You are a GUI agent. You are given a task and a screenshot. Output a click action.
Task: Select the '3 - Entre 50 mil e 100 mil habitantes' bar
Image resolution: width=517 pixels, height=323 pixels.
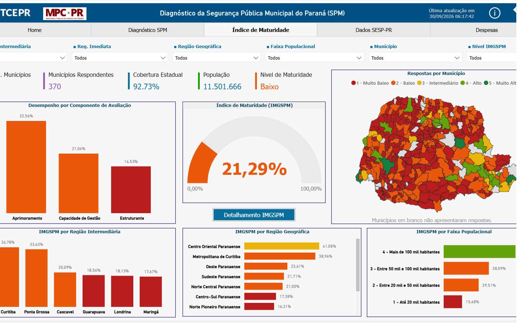(466, 268)
